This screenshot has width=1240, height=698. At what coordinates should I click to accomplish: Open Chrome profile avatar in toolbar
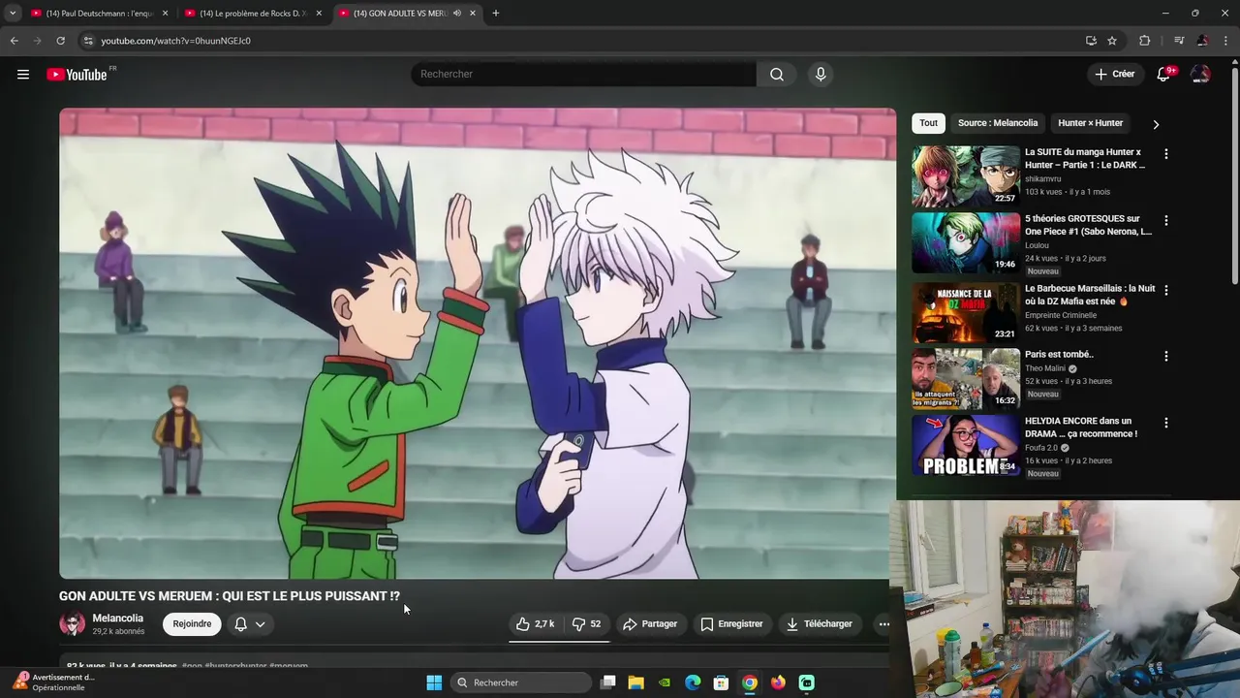(x=1202, y=41)
